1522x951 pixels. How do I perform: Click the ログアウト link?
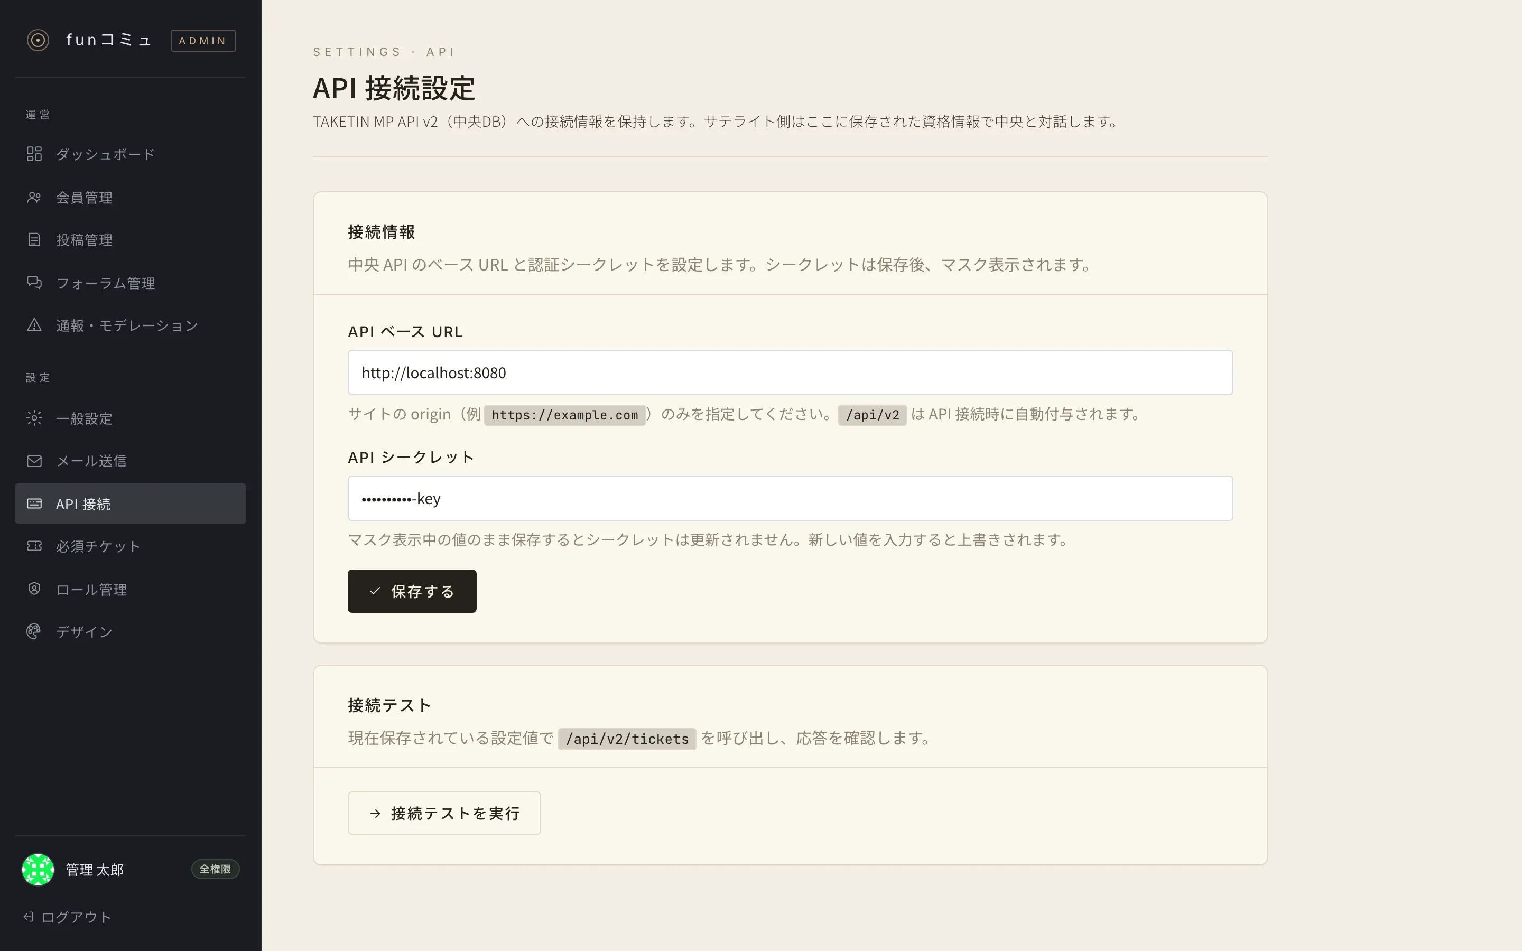coord(67,917)
